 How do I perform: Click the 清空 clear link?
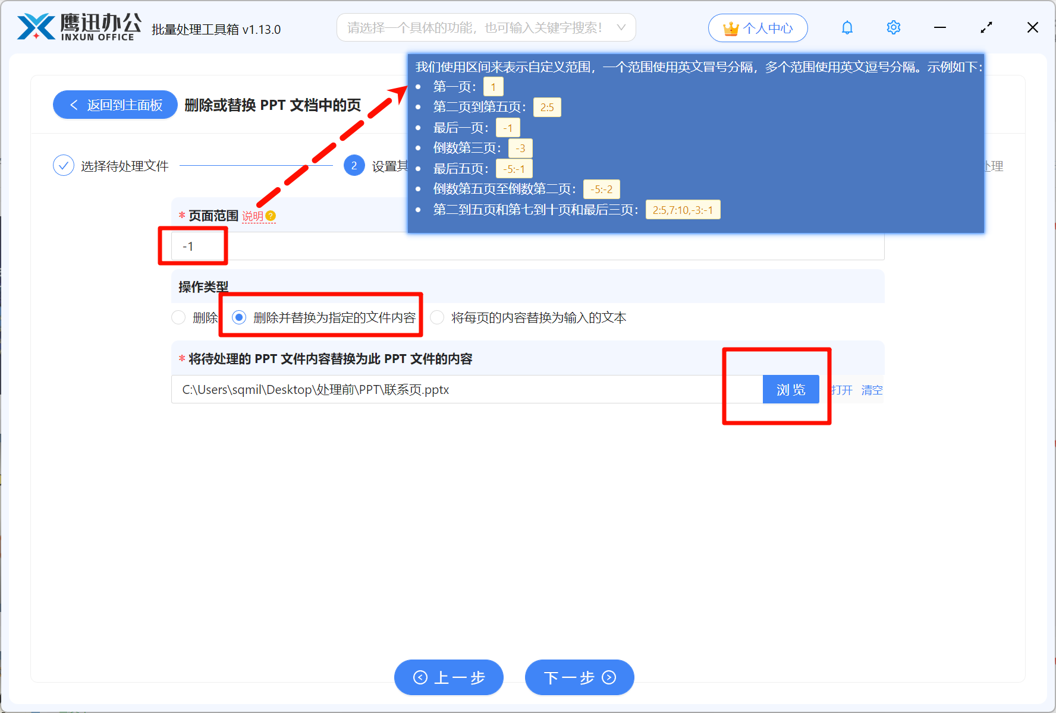click(872, 389)
